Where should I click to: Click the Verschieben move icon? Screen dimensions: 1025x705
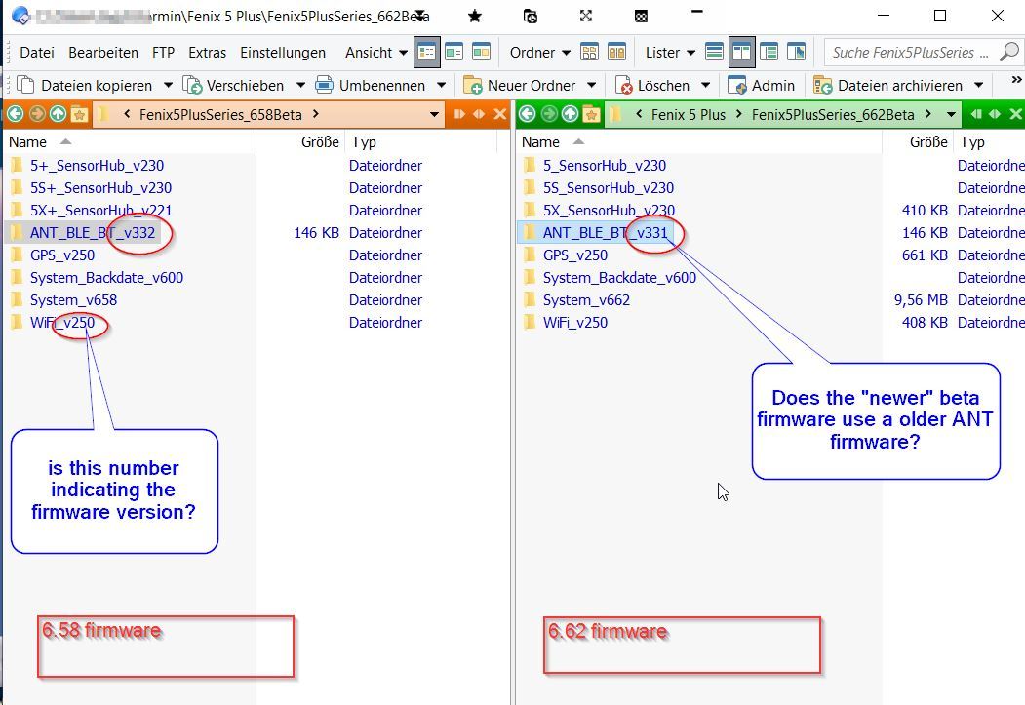[192, 85]
